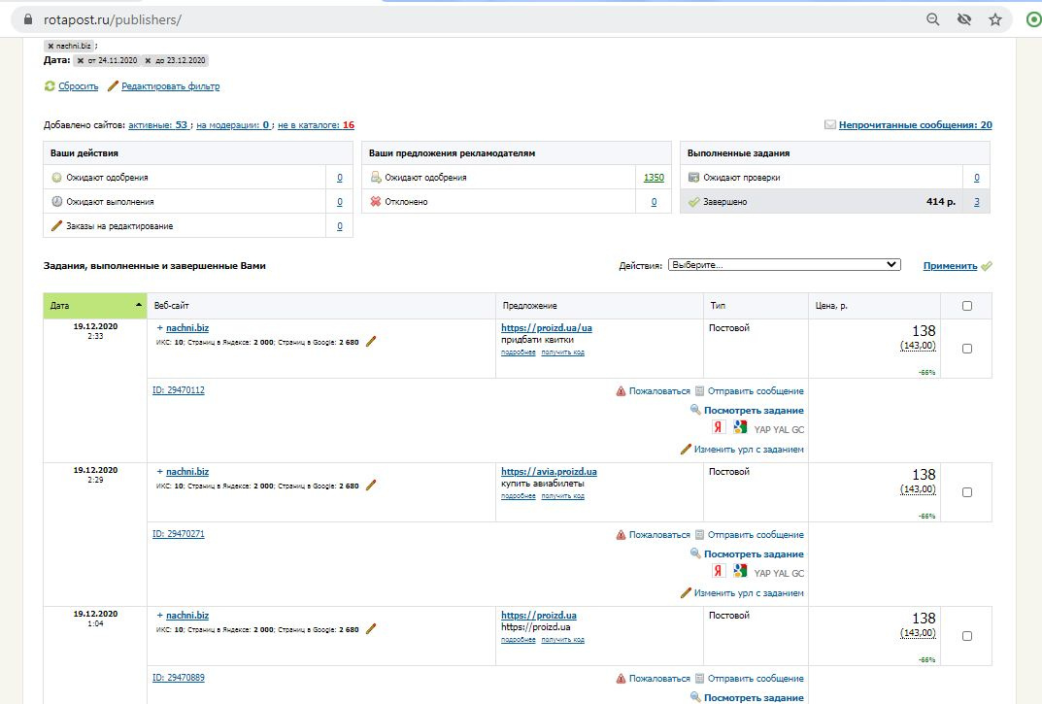Screen dimensions: 1042x704
Task: Expand nachni.biz plus sign in 1:04 row
Action: (159, 615)
